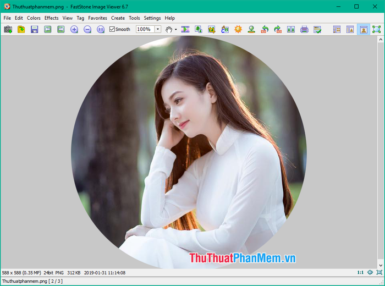Open the Help menu
The width and height of the screenshot is (385, 286).
click(169, 18)
